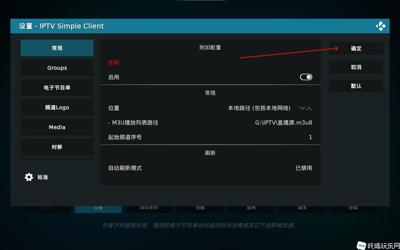Toggle the 启用 switch
400x250 pixels.
coord(306,77)
